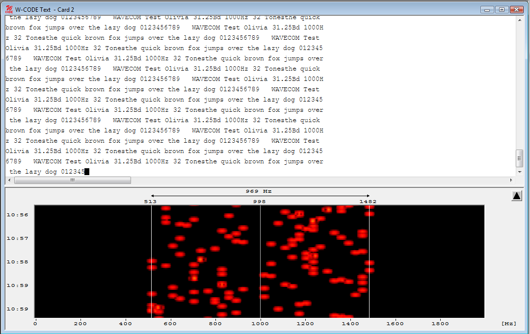Click the "1200" frequency axis label
The width and height of the screenshot is (530, 334).
coord(305,324)
